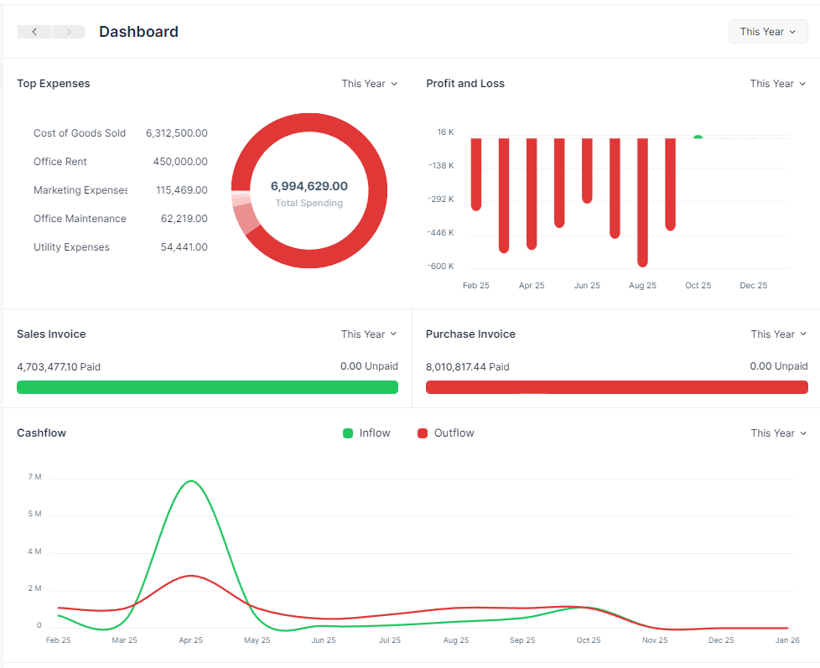Expand Top Expenses This Year dropdown
Screen dimensions: 820x668
click(x=369, y=84)
